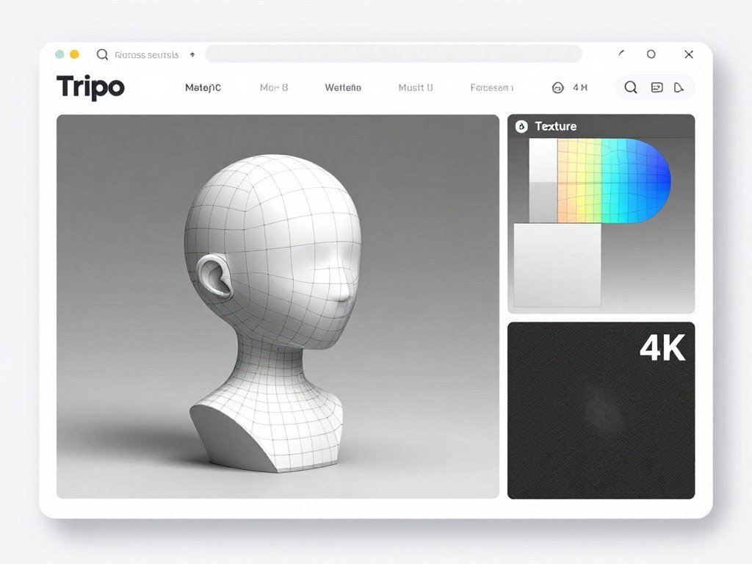Click the yellow window dot
The height and width of the screenshot is (564, 752).
tap(74, 54)
